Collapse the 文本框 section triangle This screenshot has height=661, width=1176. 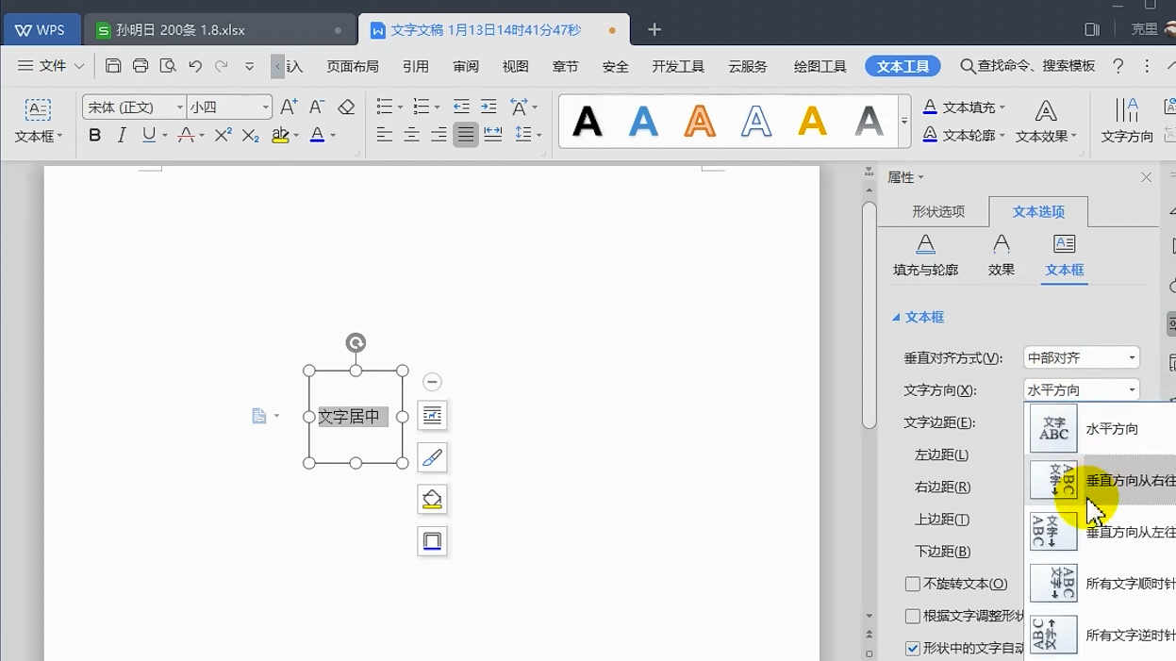point(896,318)
